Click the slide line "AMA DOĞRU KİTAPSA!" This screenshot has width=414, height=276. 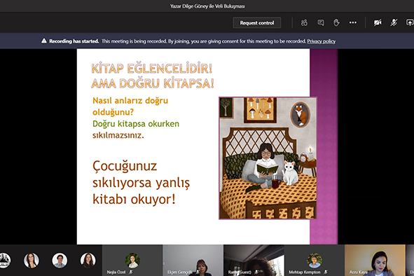point(153,83)
